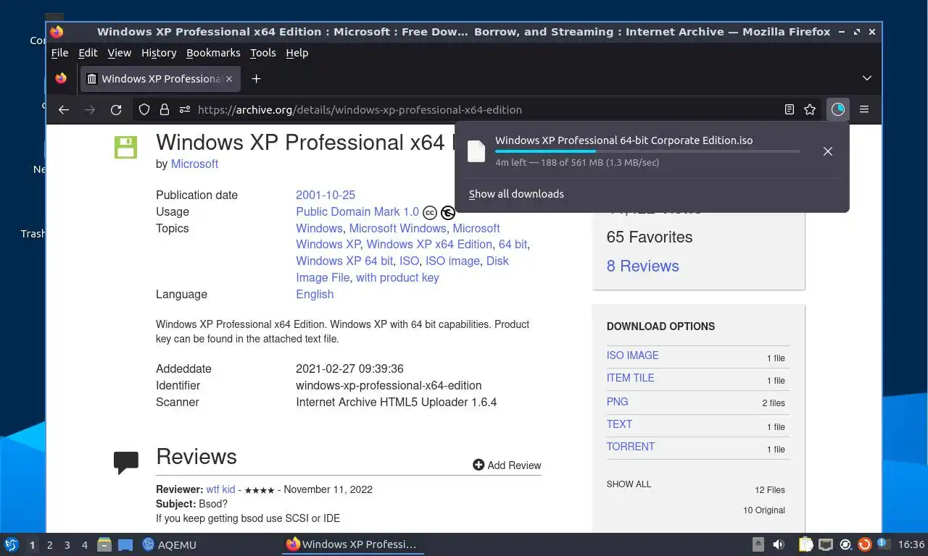Open the History menu
The image size is (928, 556).
159,53
